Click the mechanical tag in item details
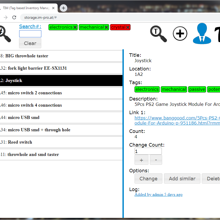220x220 pixels. [174, 90]
